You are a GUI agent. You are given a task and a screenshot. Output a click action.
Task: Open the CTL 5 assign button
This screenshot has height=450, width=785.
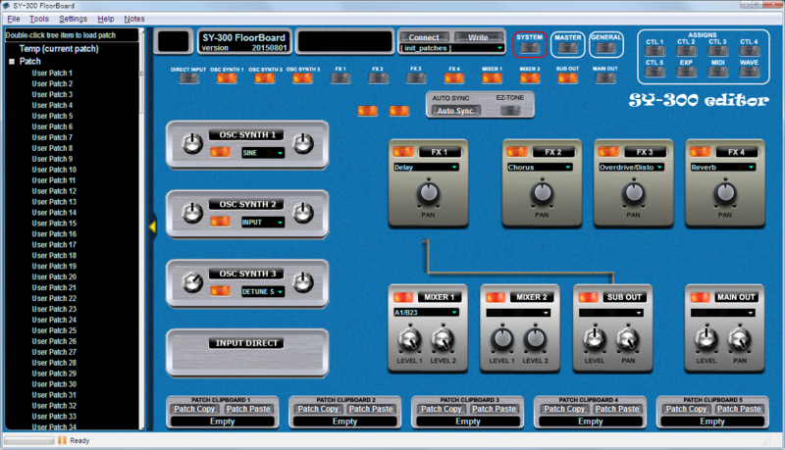654,72
